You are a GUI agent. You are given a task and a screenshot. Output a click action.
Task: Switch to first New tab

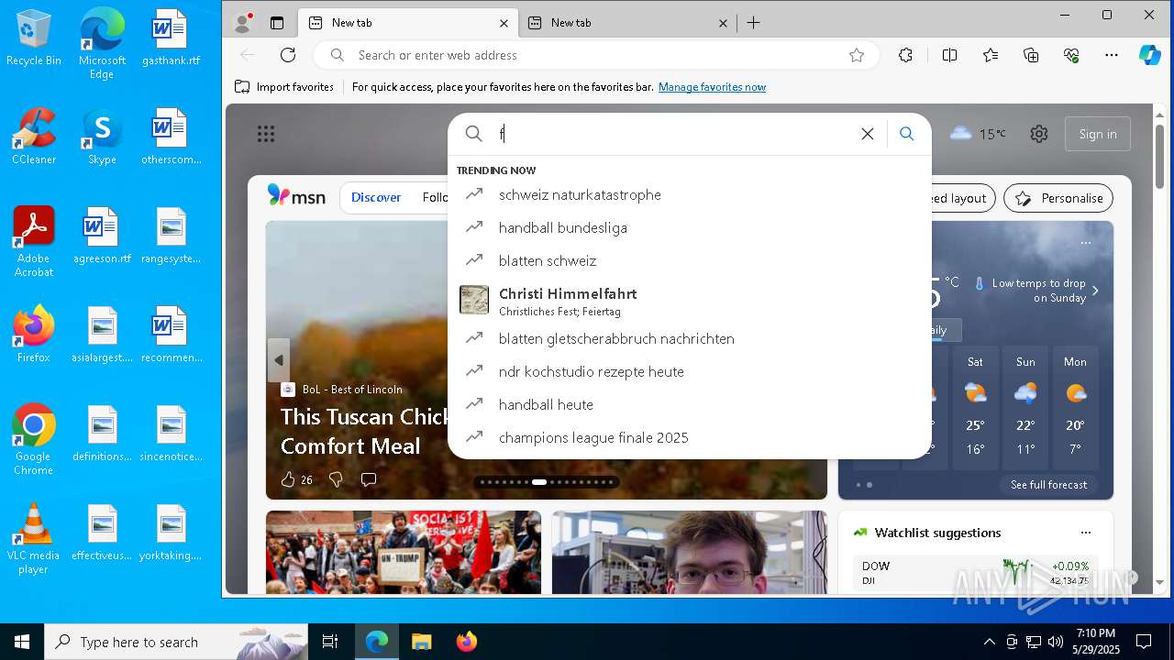(x=409, y=23)
